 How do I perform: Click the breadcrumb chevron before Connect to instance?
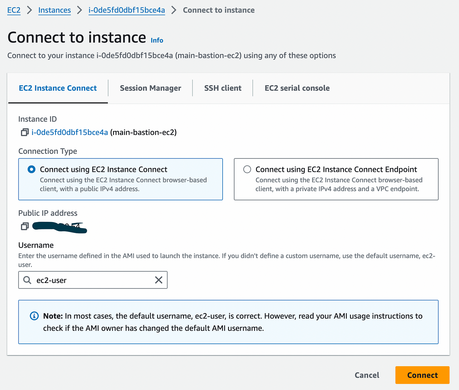point(174,10)
